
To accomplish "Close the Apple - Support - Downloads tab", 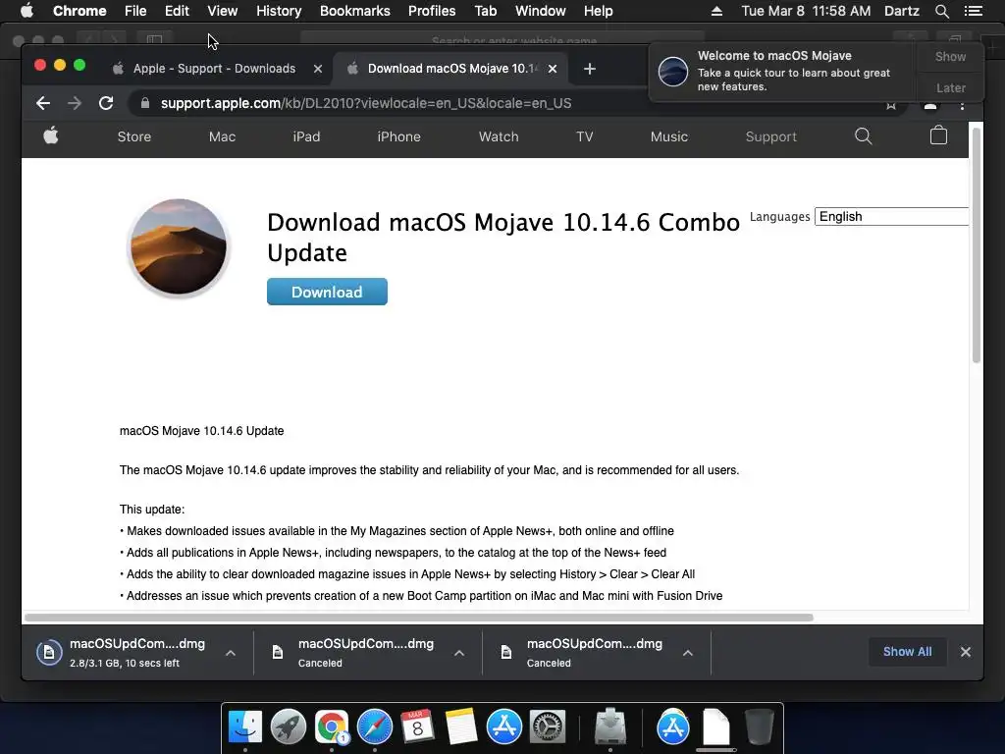I will click(318, 69).
